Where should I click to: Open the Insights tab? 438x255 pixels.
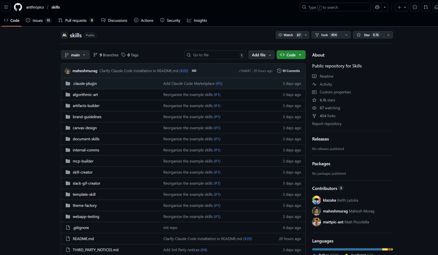(197, 20)
